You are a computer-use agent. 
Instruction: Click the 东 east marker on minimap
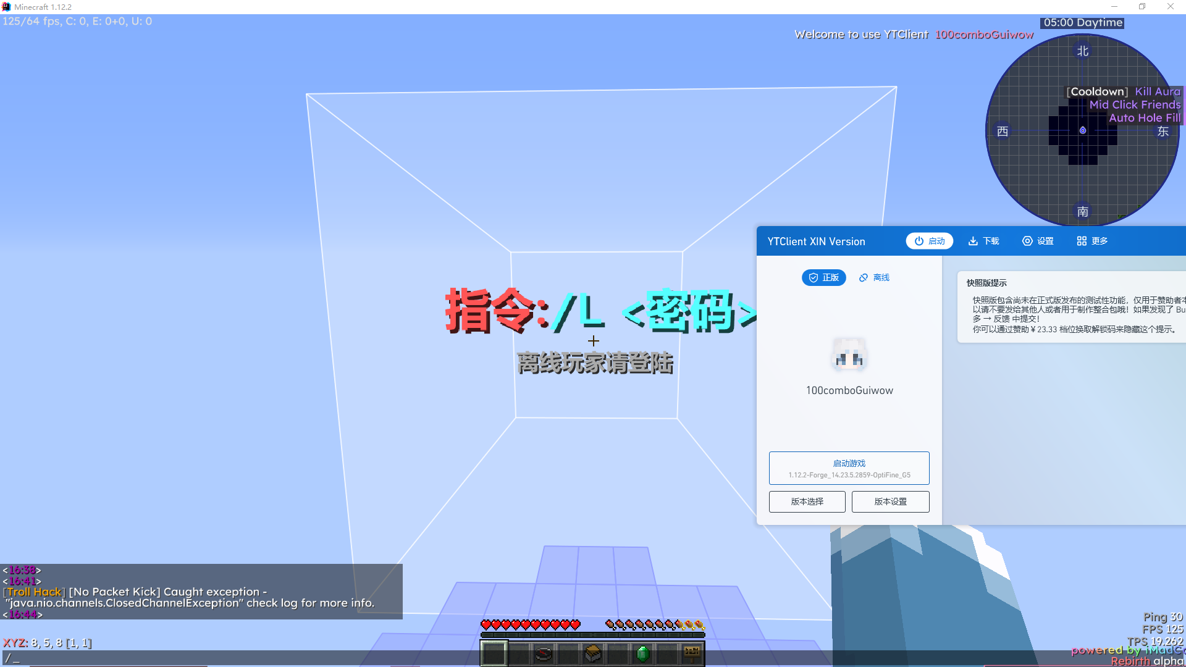(x=1163, y=132)
